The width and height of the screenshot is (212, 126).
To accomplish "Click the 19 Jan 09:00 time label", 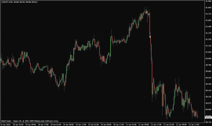I will 68,125.
